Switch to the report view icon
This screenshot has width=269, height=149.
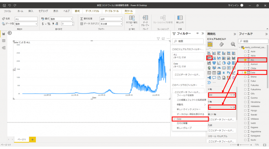pyautogui.click(x=4, y=34)
